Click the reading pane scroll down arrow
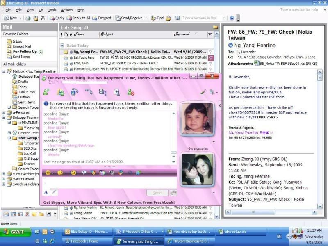The height and width of the screenshot is (246, 328). tap(320, 207)
